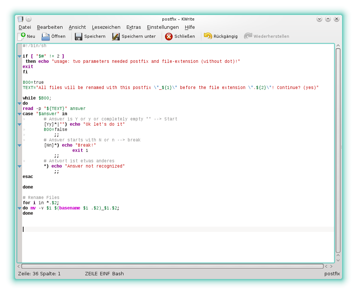This screenshot has height=294, width=357.
Task: Collapse the if block fold arrow
Action: 19,56
